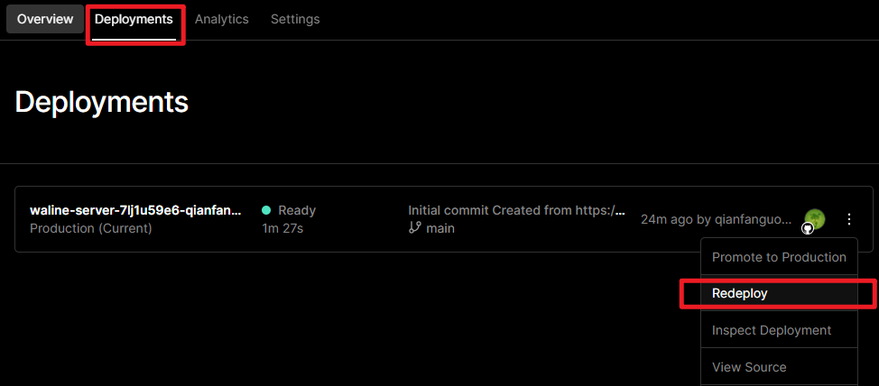Open the Overview tab
879x386 pixels.
pyautogui.click(x=45, y=19)
